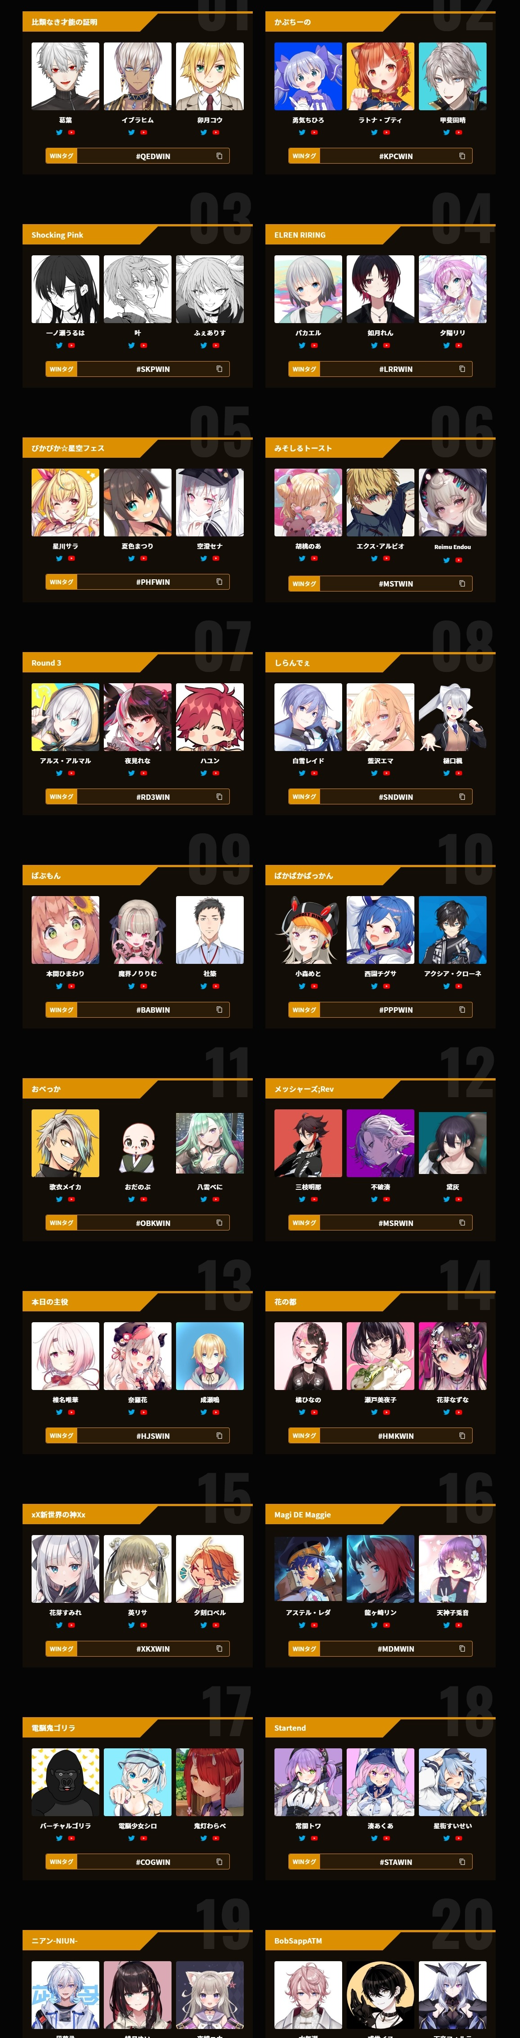Image resolution: width=520 pixels, height=2038 pixels.
Task: Click copy icon beside #HMKWIN
Action: point(461,1435)
